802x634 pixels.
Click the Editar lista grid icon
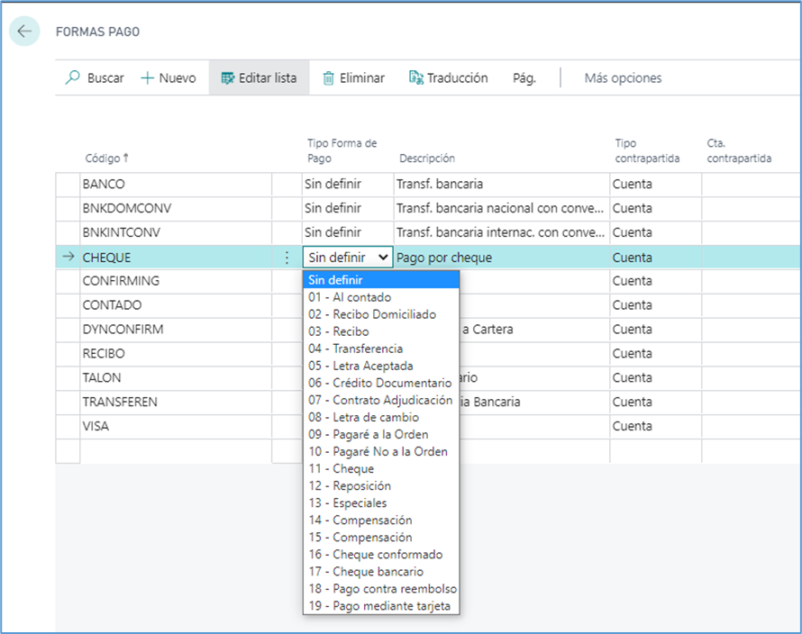click(227, 78)
